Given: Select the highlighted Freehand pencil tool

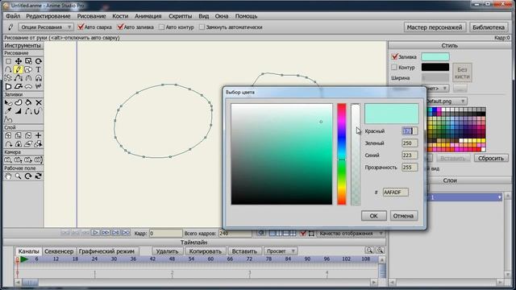Looking at the screenshot, I should tap(18, 70).
